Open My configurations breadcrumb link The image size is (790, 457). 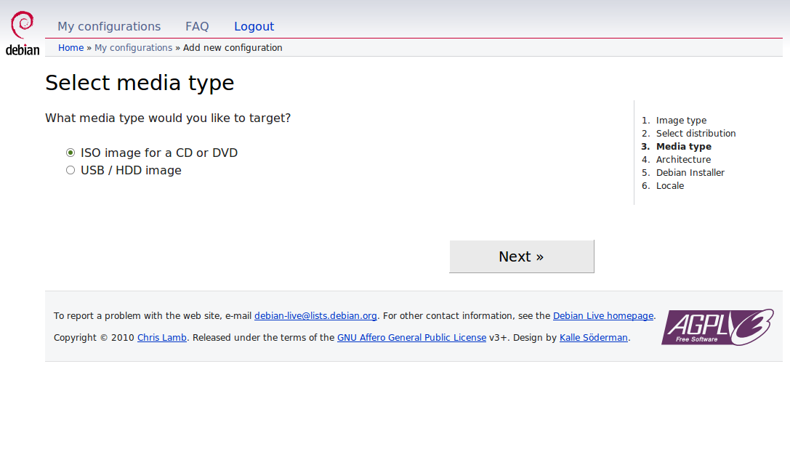click(x=134, y=48)
